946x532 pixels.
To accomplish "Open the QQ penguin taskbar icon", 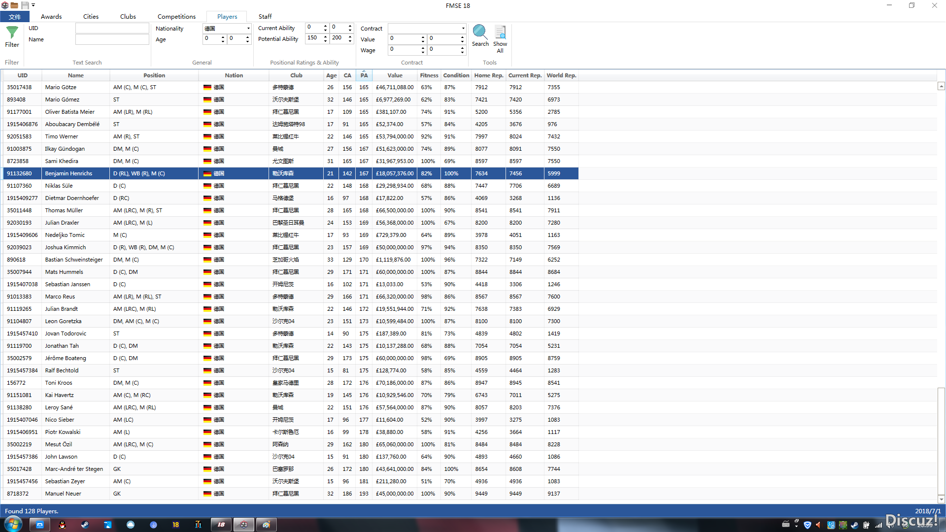I will coord(62,525).
